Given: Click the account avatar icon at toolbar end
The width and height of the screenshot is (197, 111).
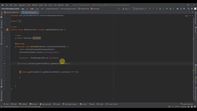Looking at the screenshot, I should (x=195, y=9).
